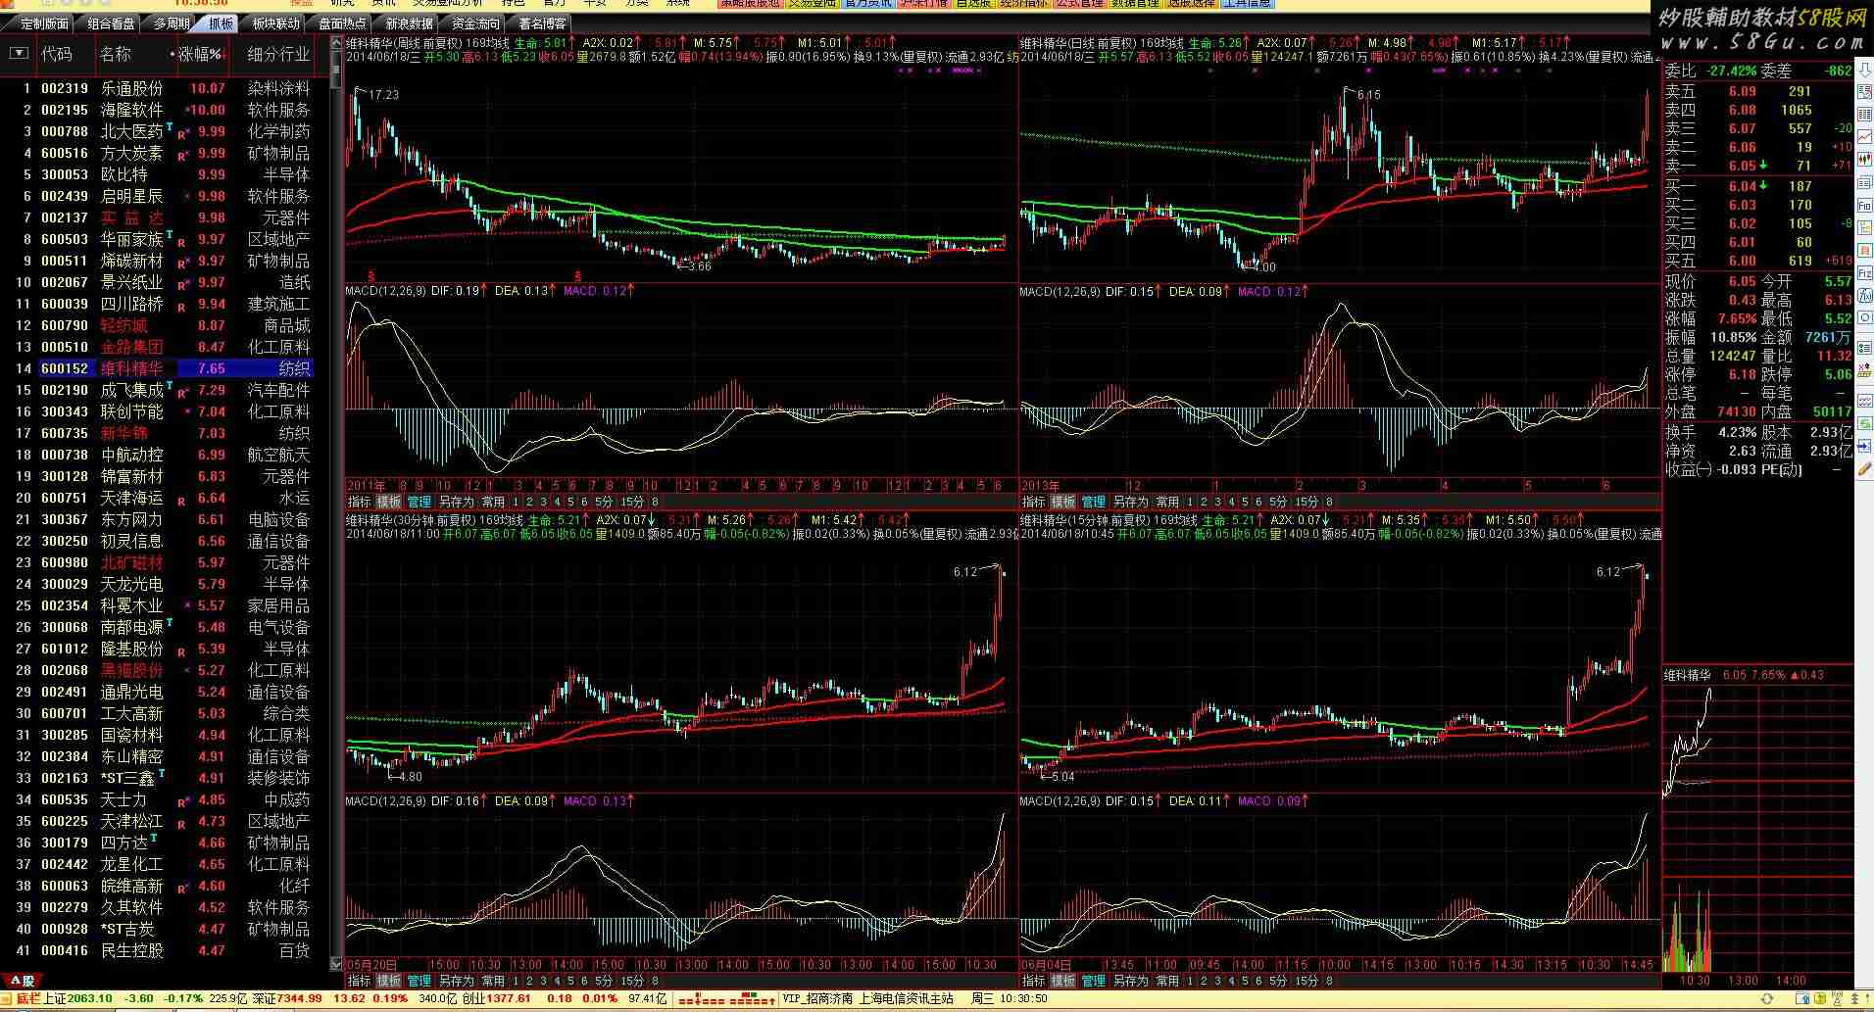This screenshot has width=1874, height=1012.
Task: Click the 代码 column header
Action: pos(57,54)
